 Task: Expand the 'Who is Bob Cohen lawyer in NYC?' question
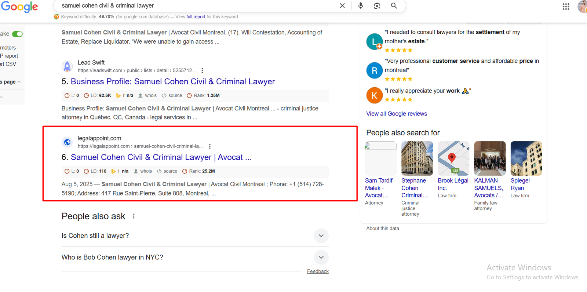321,258
